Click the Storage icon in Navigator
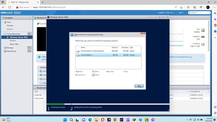Viewport: 217px width, 122px height. click(5, 48)
